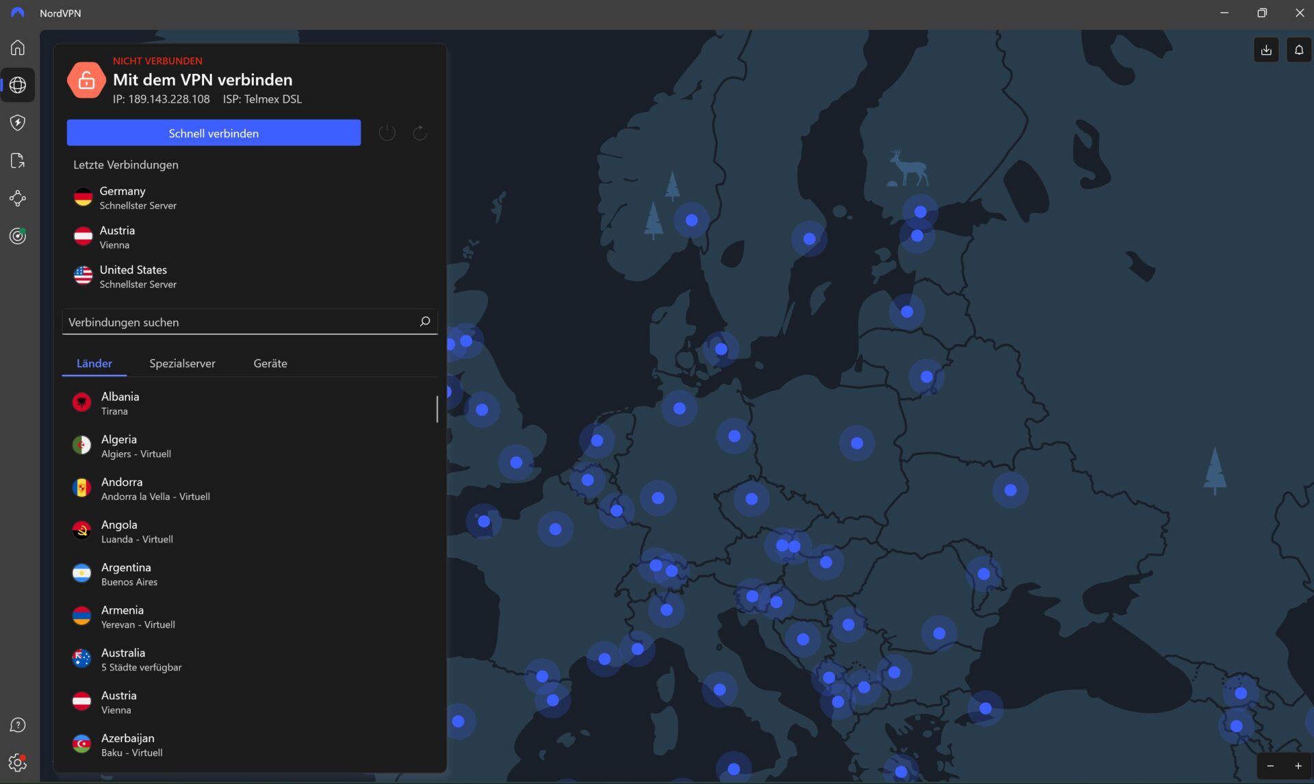The height and width of the screenshot is (784, 1314).
Task: Click the Verbindungen suchen search field
Action: pyautogui.click(x=250, y=322)
